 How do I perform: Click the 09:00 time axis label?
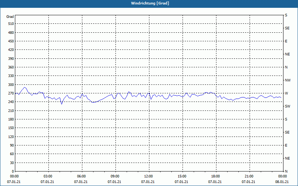click(115, 176)
